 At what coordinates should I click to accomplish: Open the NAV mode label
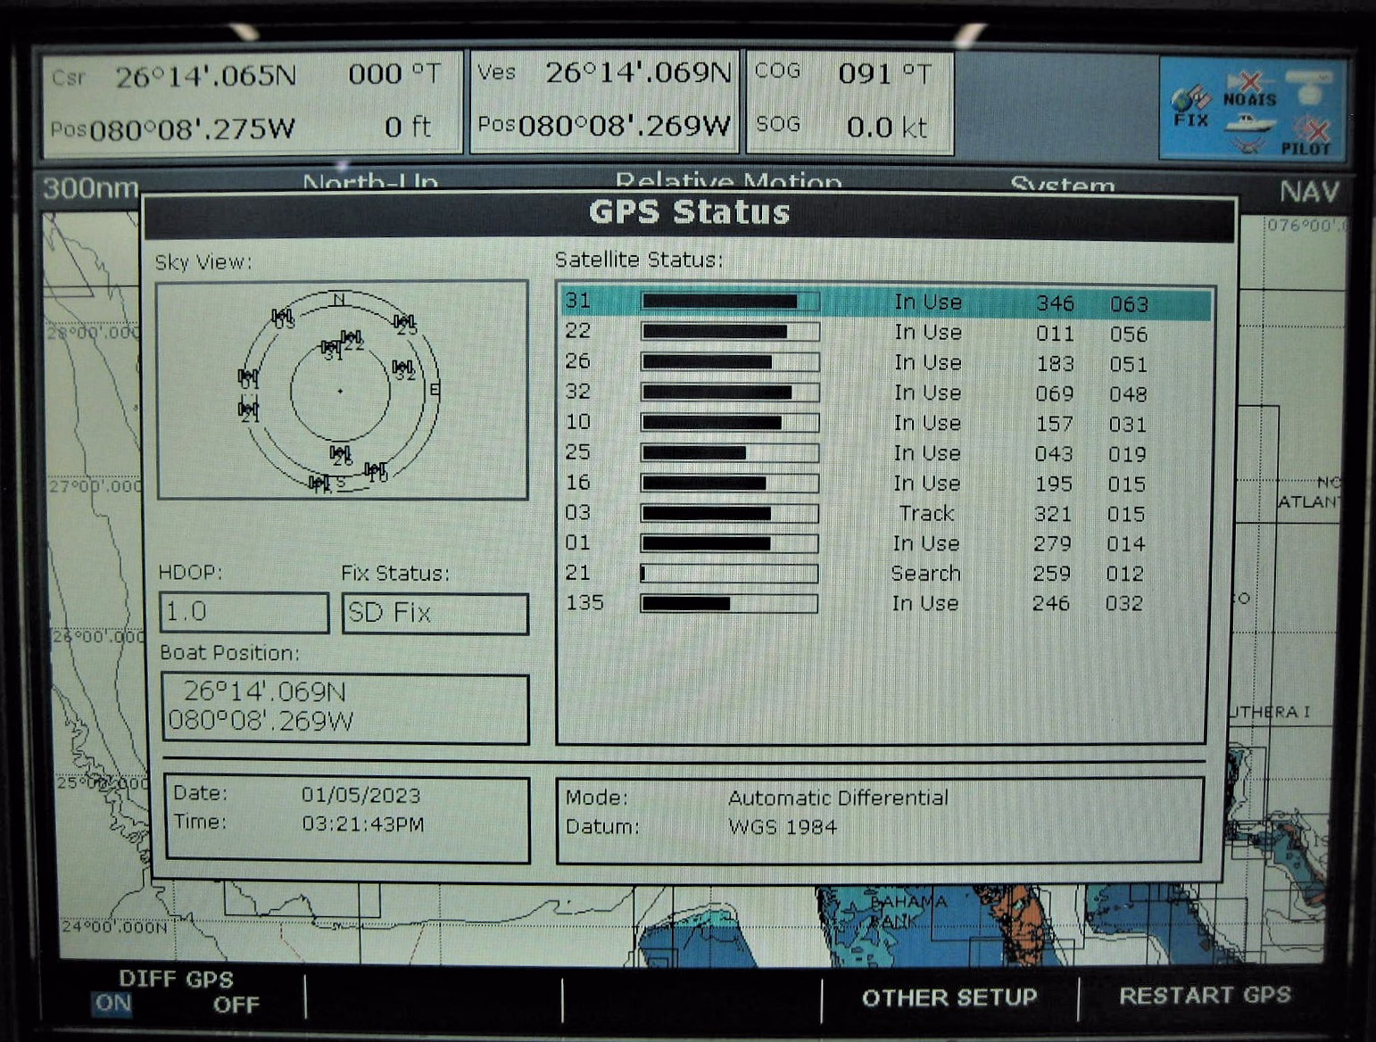point(1308,191)
